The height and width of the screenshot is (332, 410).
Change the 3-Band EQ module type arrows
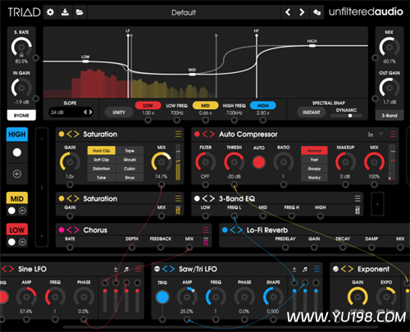tap(208, 198)
